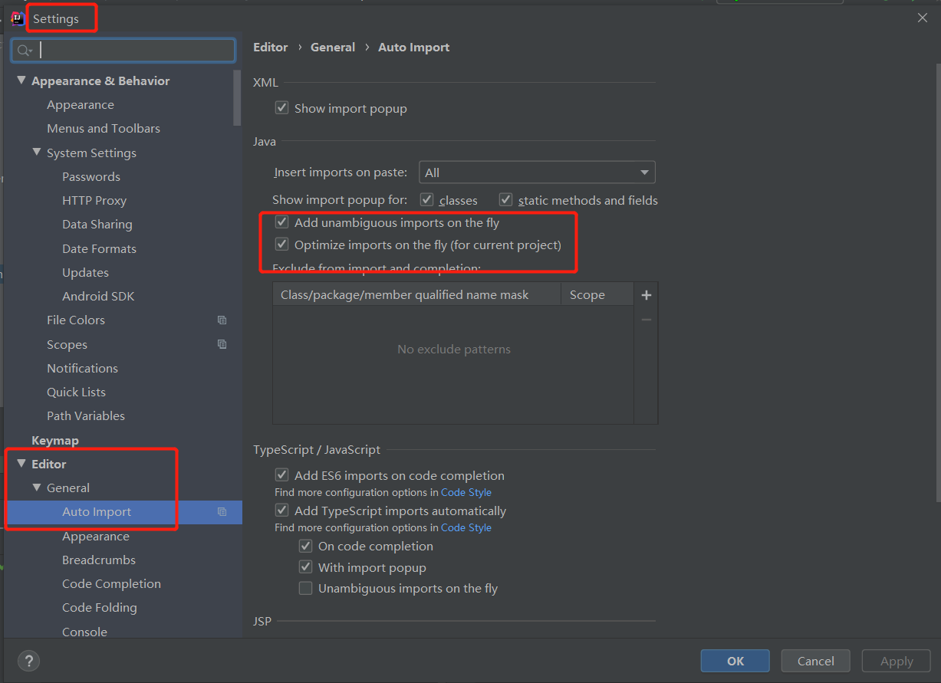This screenshot has width=941, height=683.
Task: Toggle Optimize imports on the fly checkbox
Action: coord(282,245)
